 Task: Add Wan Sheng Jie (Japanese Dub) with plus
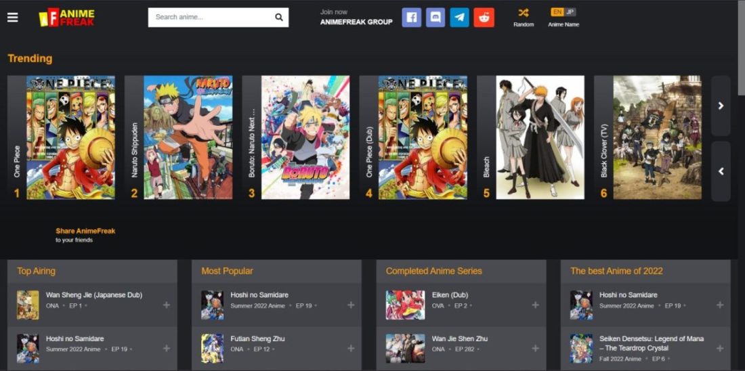[x=167, y=305]
